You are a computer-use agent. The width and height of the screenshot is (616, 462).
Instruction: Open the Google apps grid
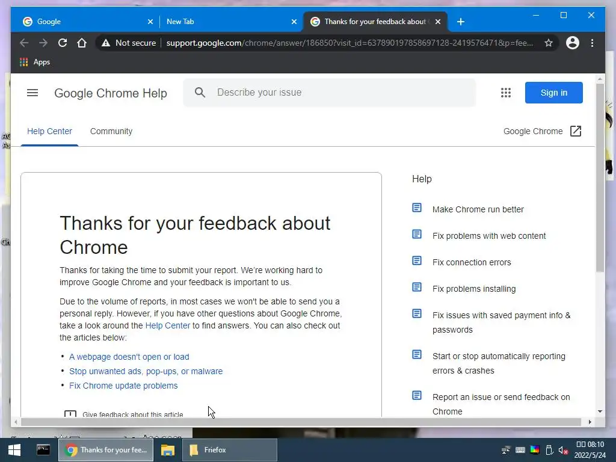(505, 93)
